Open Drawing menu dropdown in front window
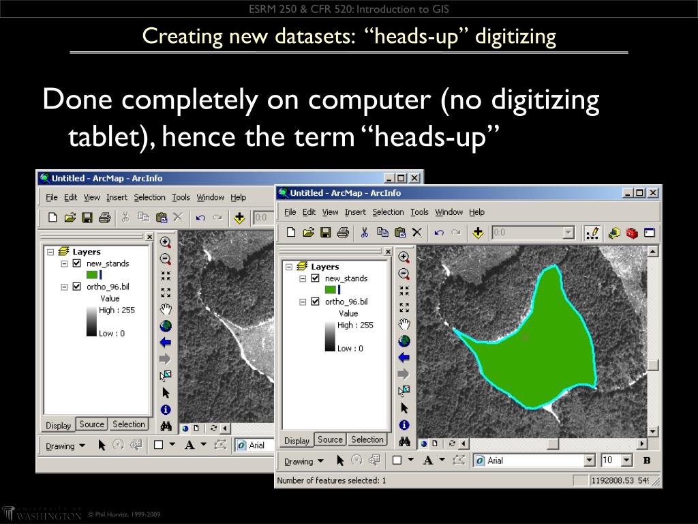698x524 pixels. [304, 461]
